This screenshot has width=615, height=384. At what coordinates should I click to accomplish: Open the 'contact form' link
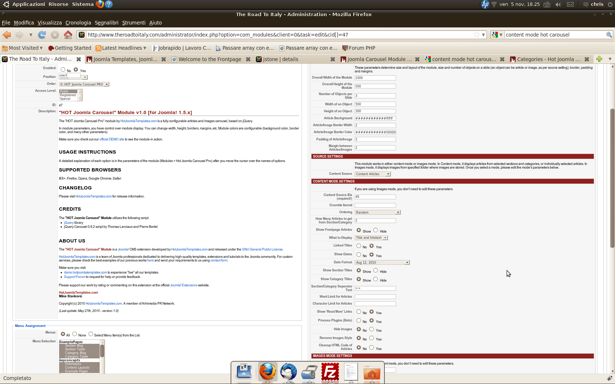point(219,260)
